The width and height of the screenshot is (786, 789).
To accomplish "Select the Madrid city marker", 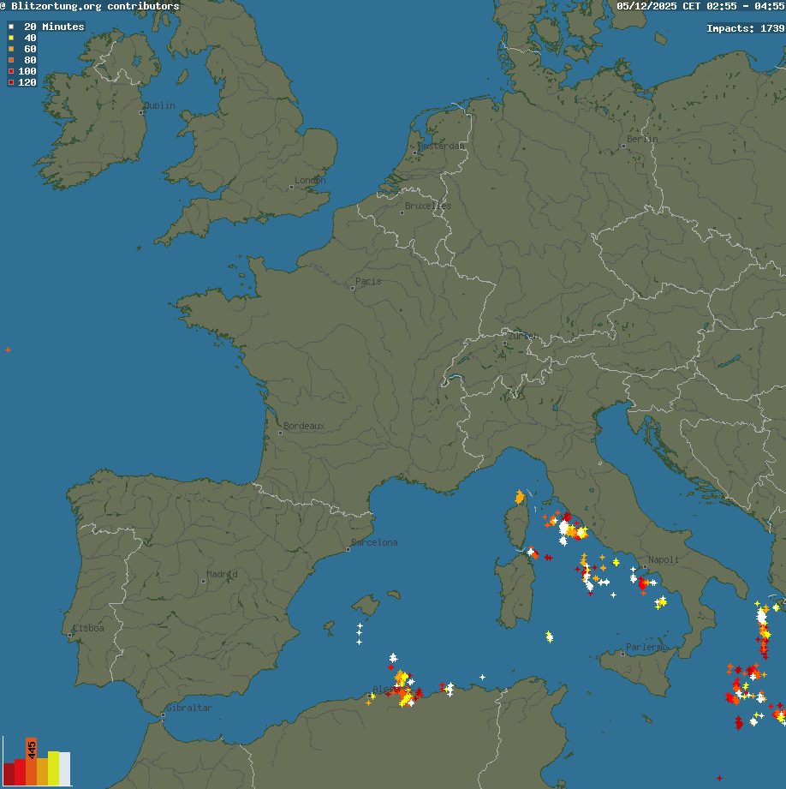I will coord(203,581).
